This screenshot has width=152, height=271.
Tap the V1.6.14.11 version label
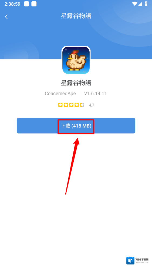pyautogui.click(x=95, y=94)
